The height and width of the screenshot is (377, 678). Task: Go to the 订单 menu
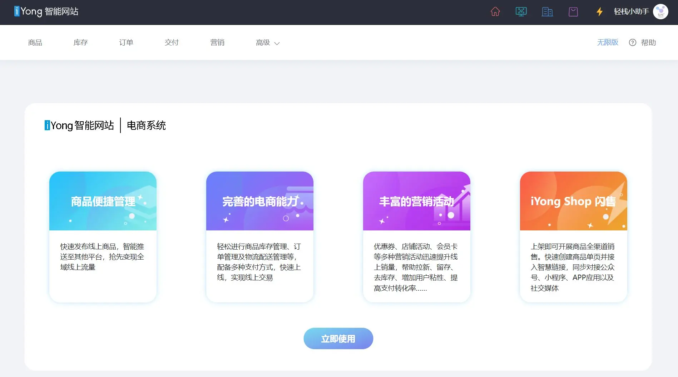pyautogui.click(x=126, y=42)
